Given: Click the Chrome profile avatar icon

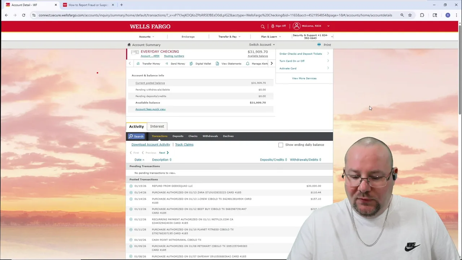Looking at the screenshot, I should pos(448,15).
